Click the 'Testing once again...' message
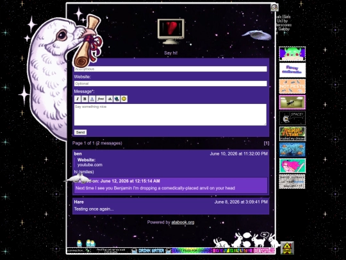The height and width of the screenshot is (260, 346). click(x=94, y=209)
